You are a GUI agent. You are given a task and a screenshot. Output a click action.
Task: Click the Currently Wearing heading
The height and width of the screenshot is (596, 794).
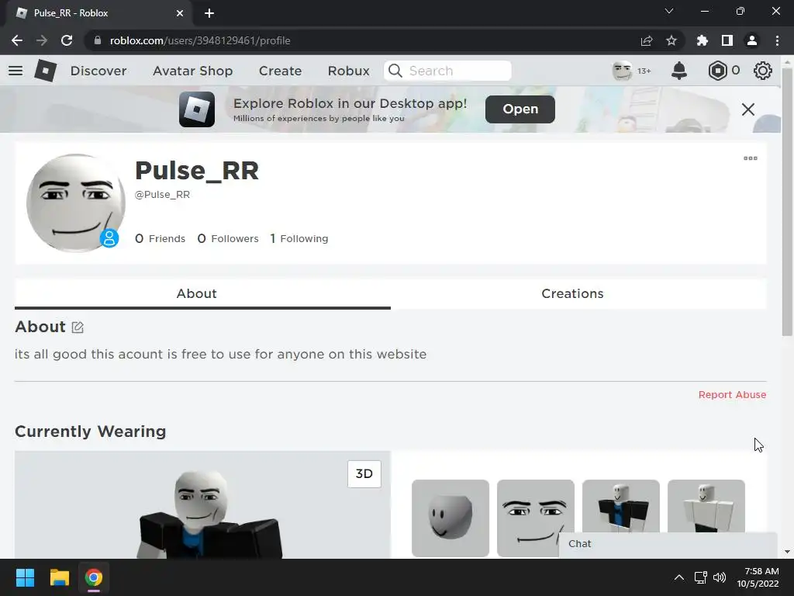click(x=90, y=431)
